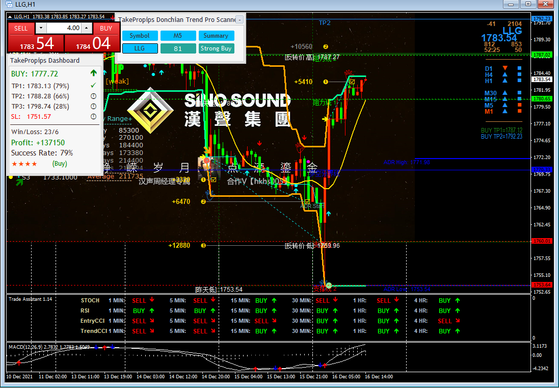Click the 1787.02 green price label on scale
559x388 pixels.
[542, 55]
